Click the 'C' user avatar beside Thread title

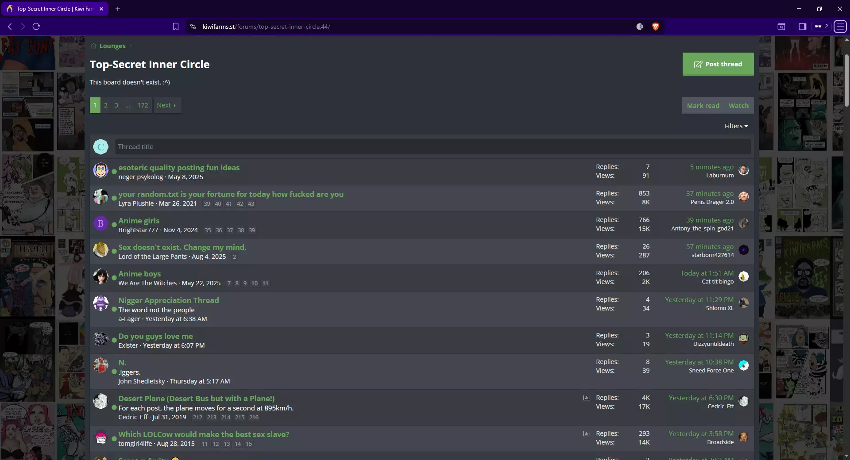(x=101, y=147)
